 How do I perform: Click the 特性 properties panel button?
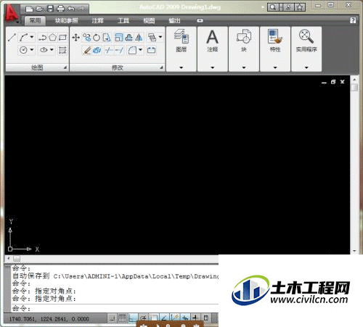coord(275,41)
